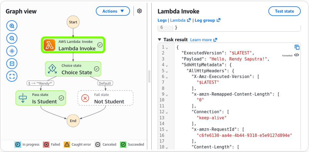Open the Logs link
This screenshot has width=309, height=152.
162,20
